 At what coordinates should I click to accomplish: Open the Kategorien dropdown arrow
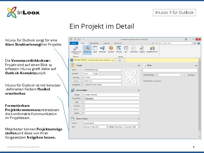pyautogui.click(x=82, y=85)
